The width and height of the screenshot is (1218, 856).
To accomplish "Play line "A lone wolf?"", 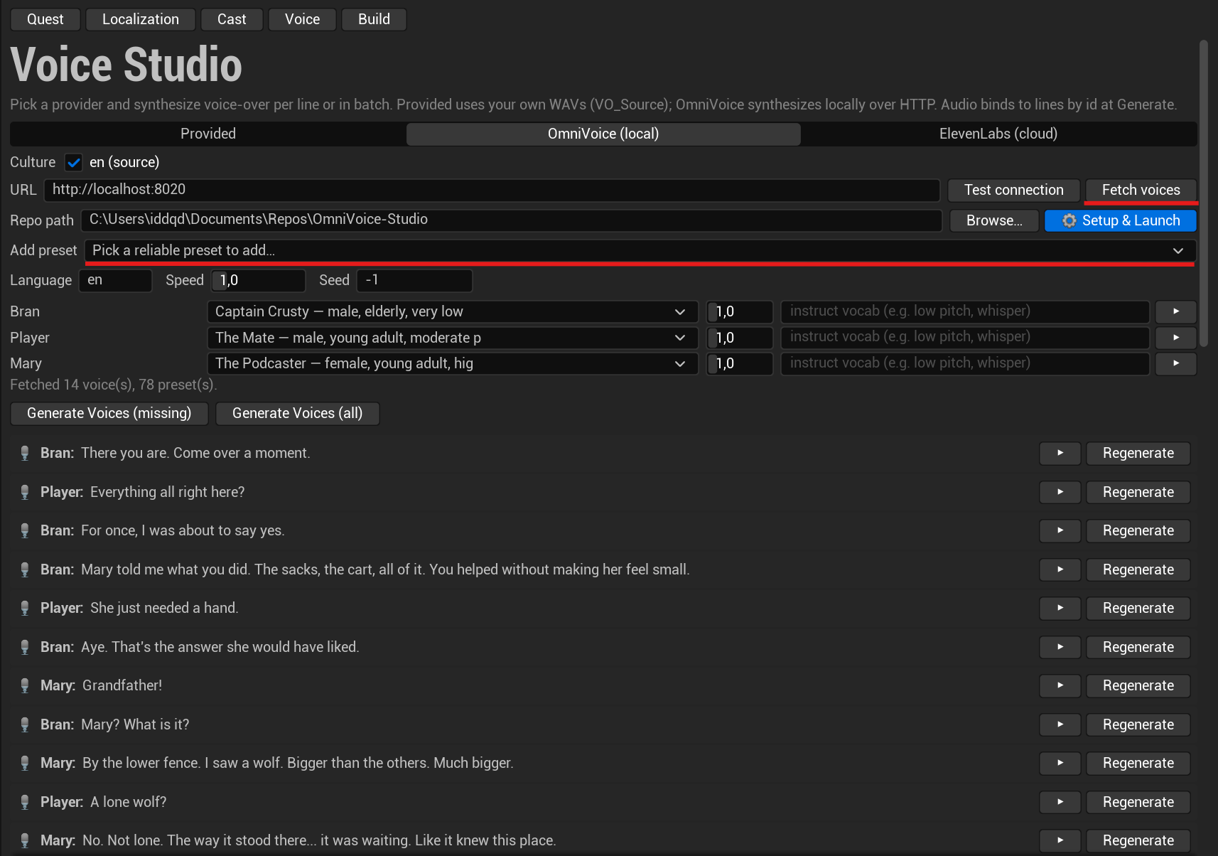I will coord(1060,802).
